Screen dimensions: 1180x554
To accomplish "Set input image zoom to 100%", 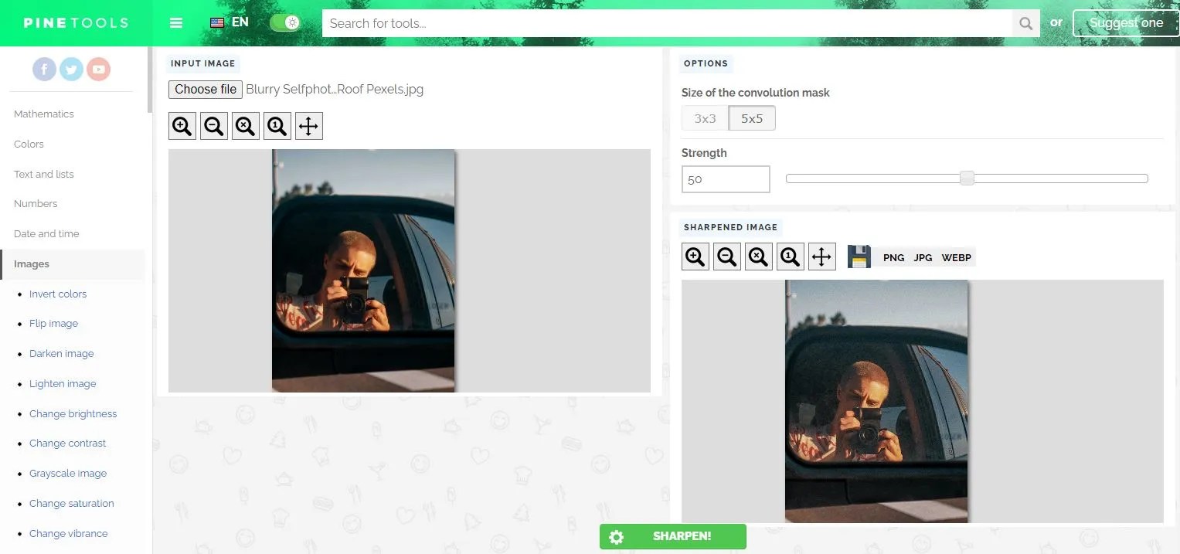I will click(277, 125).
